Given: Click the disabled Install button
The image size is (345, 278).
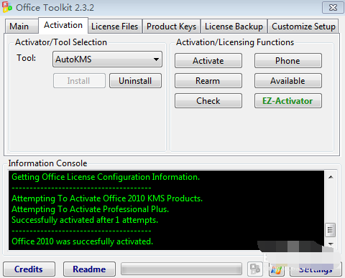Looking at the screenshot, I should (x=79, y=81).
